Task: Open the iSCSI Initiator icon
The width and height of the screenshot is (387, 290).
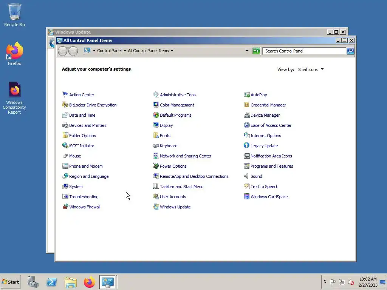Action: [x=65, y=145]
